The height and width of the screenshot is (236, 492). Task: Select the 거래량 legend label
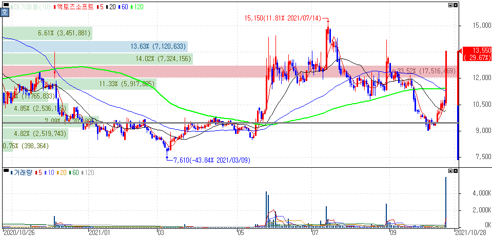[22, 172]
